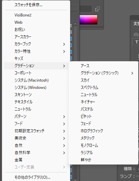Expand the カラーブック submenu
This screenshot has width=139, height=181.
coord(36,44)
